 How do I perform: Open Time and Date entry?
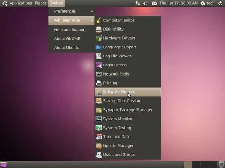point(128,137)
